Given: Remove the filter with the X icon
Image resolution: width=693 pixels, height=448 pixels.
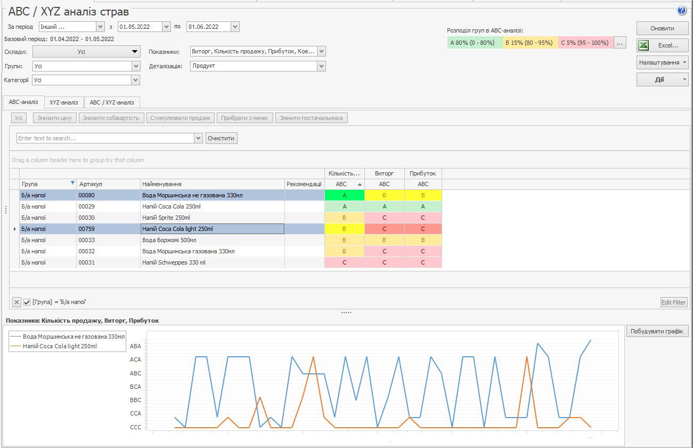Looking at the screenshot, I should [x=17, y=302].
